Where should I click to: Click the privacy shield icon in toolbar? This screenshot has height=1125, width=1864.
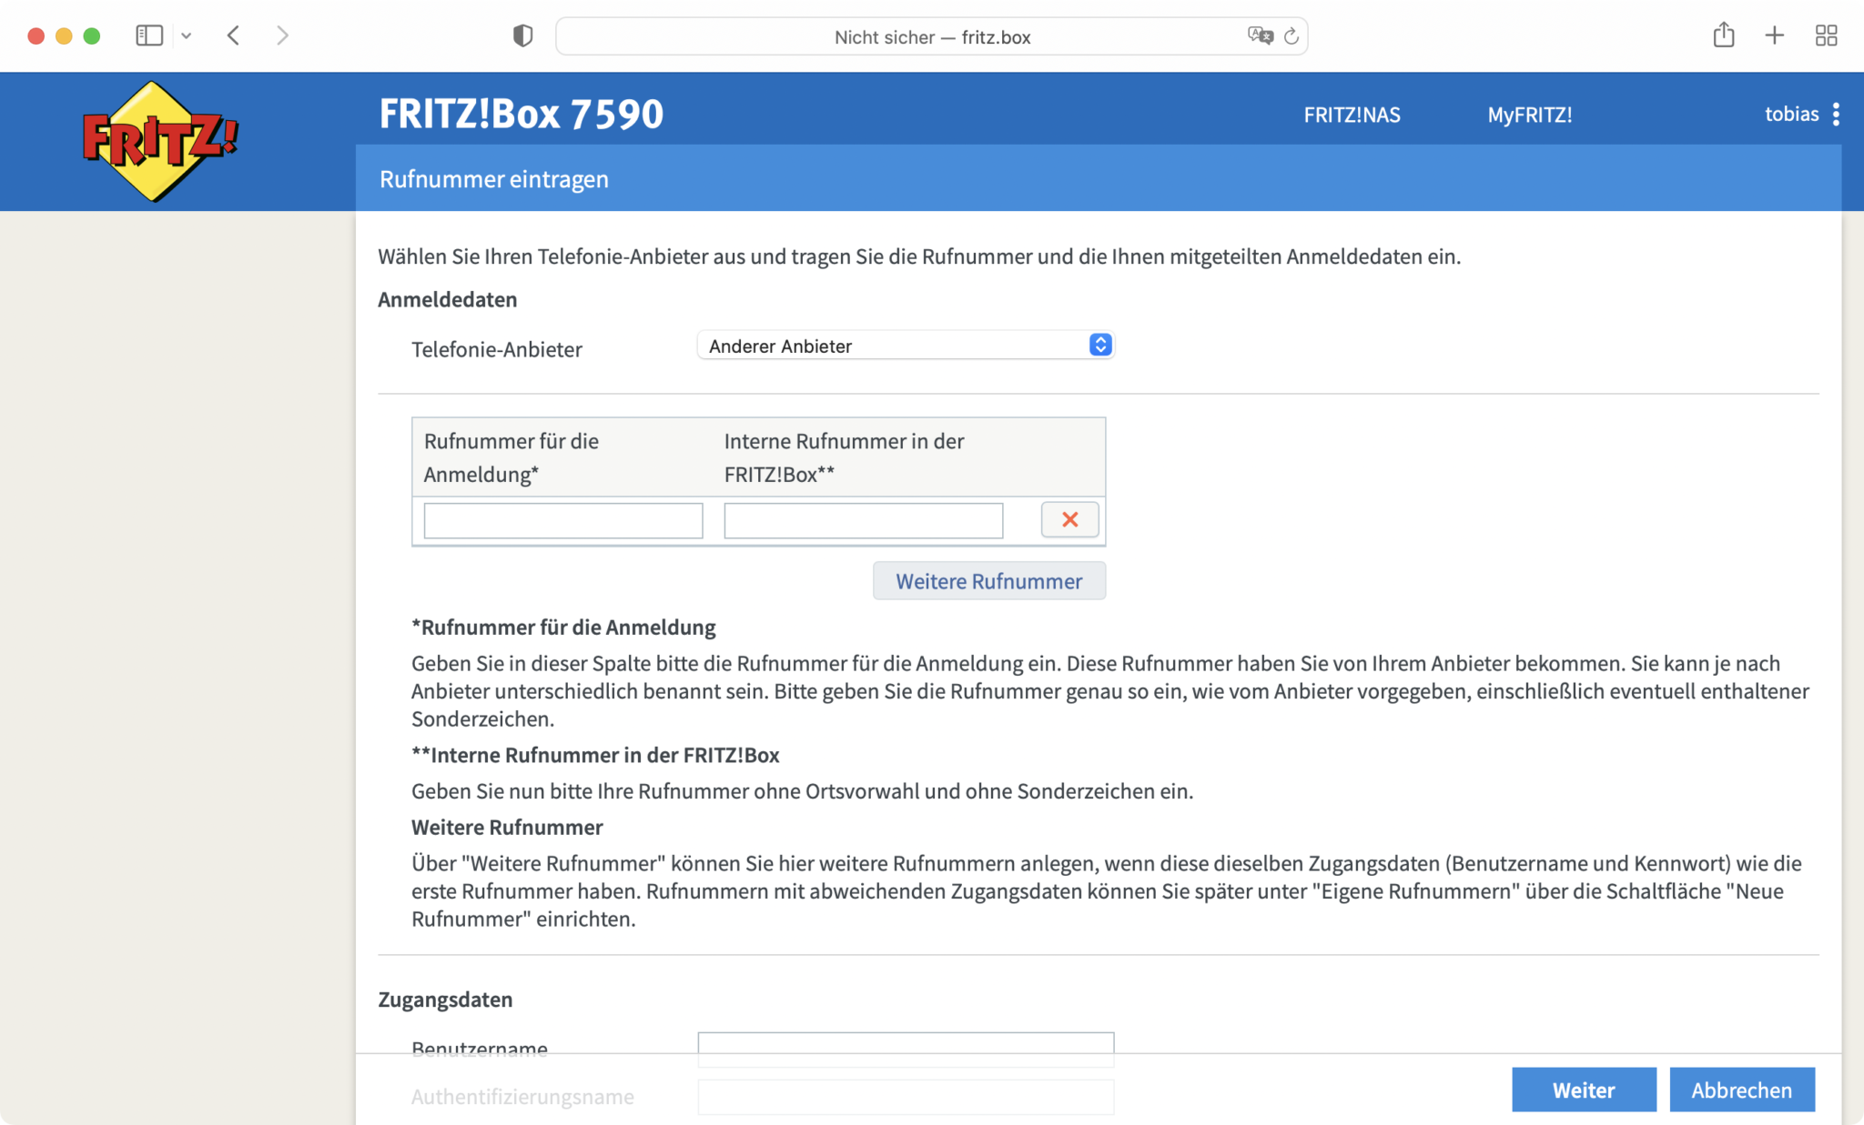[522, 35]
